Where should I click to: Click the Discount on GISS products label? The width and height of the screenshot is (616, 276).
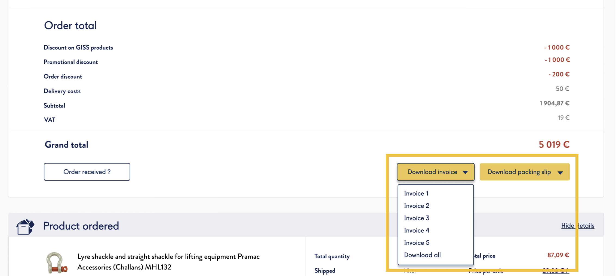pos(78,48)
